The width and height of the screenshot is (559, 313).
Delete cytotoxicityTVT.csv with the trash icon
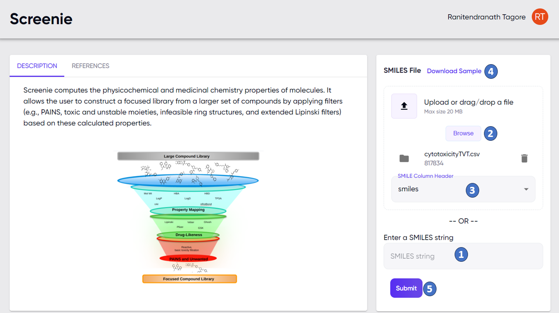point(524,158)
